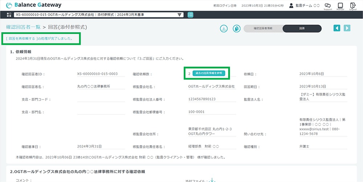Switch to the 確認回答者情報 tab
Image resolution: width=363 pixels, height=182 pixels.
pyautogui.click(x=264, y=28)
